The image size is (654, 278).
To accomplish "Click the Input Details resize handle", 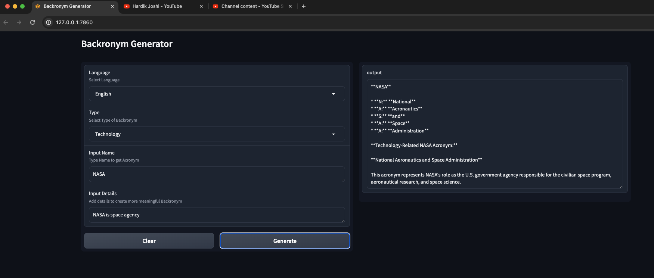I will pos(343,221).
